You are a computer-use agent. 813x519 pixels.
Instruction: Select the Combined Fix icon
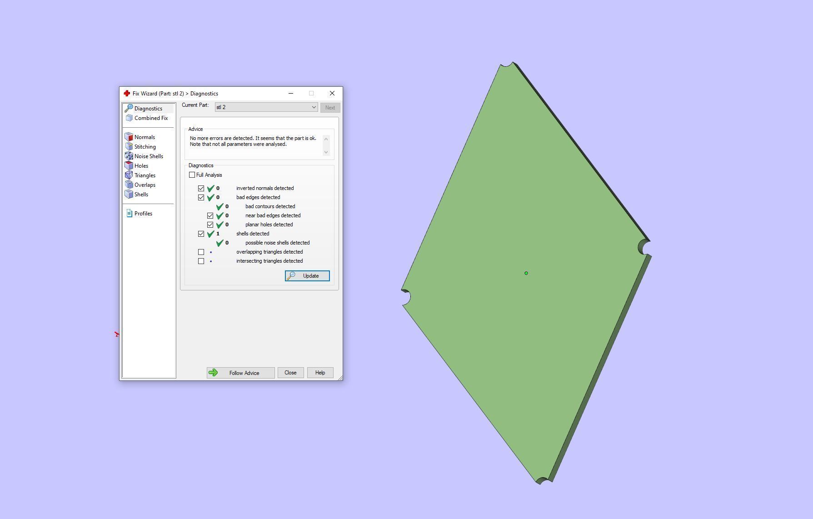click(129, 118)
